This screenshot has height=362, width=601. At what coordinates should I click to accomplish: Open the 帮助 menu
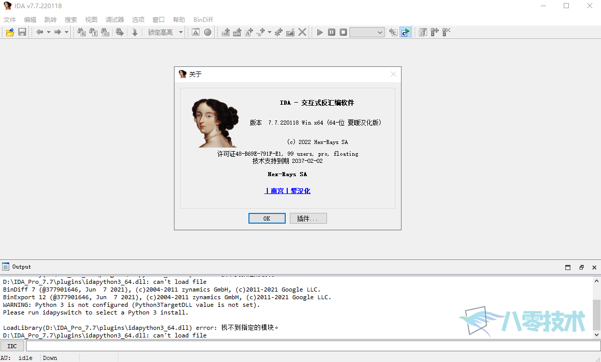tap(179, 19)
